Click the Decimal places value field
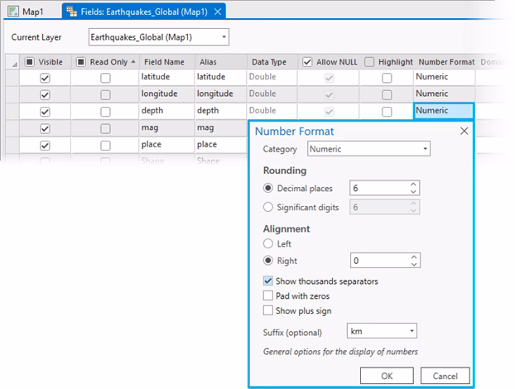Image resolution: width=515 pixels, height=389 pixels. coord(379,188)
